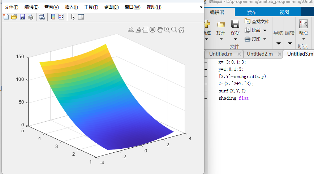
Task: Toggle the Edit Plot arrow tool
Action: 73,17
